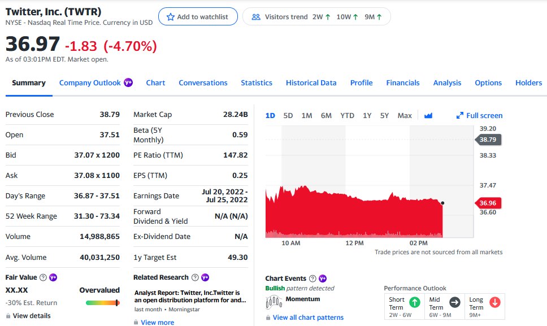547x326 pixels.
Task: Click the Add to watchlist button
Action: [x=198, y=17]
